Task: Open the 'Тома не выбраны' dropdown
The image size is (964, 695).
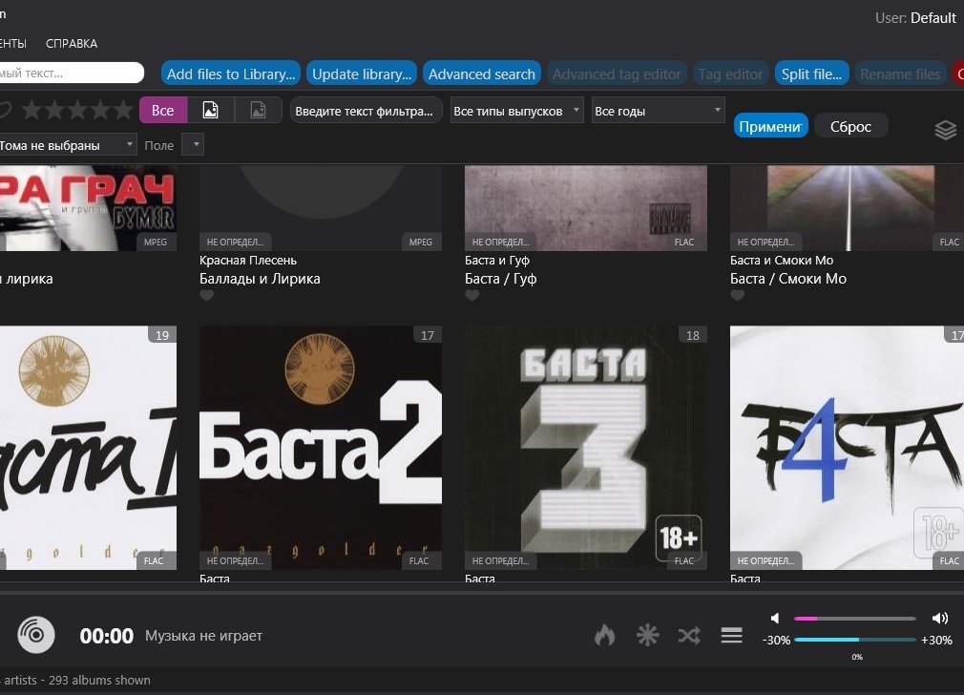Action: click(x=67, y=145)
